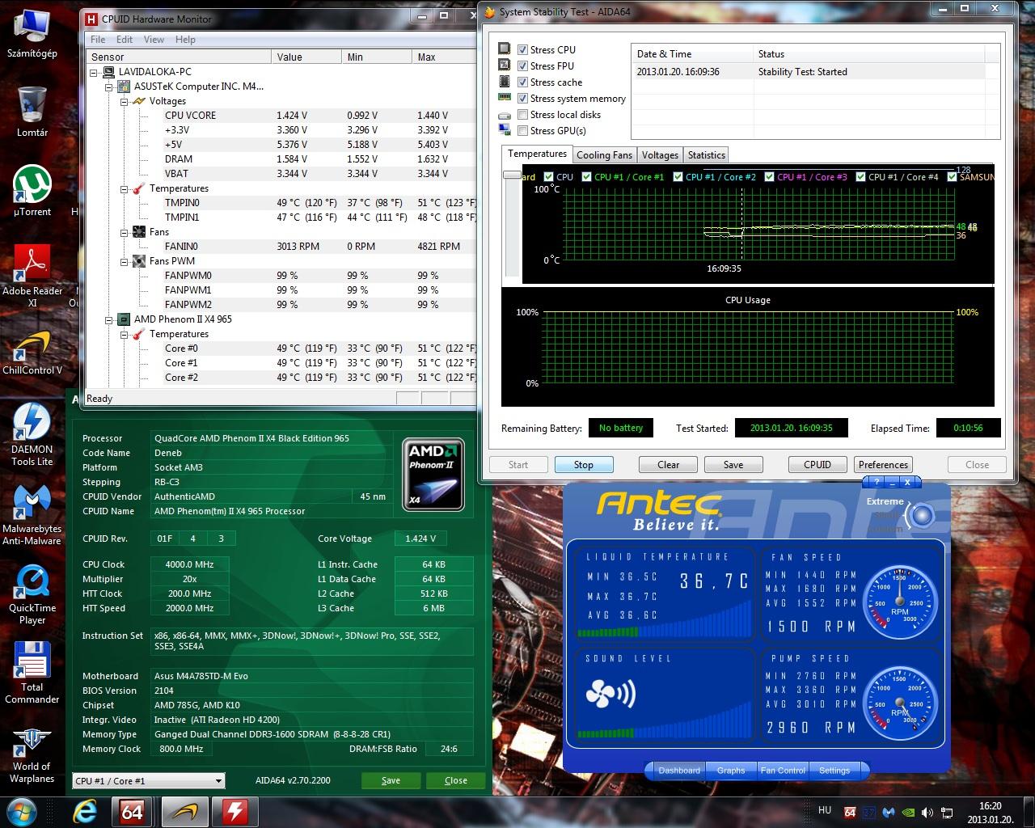The image size is (1035, 828).
Task: Collapse the Fans tree node
Action: [x=124, y=232]
